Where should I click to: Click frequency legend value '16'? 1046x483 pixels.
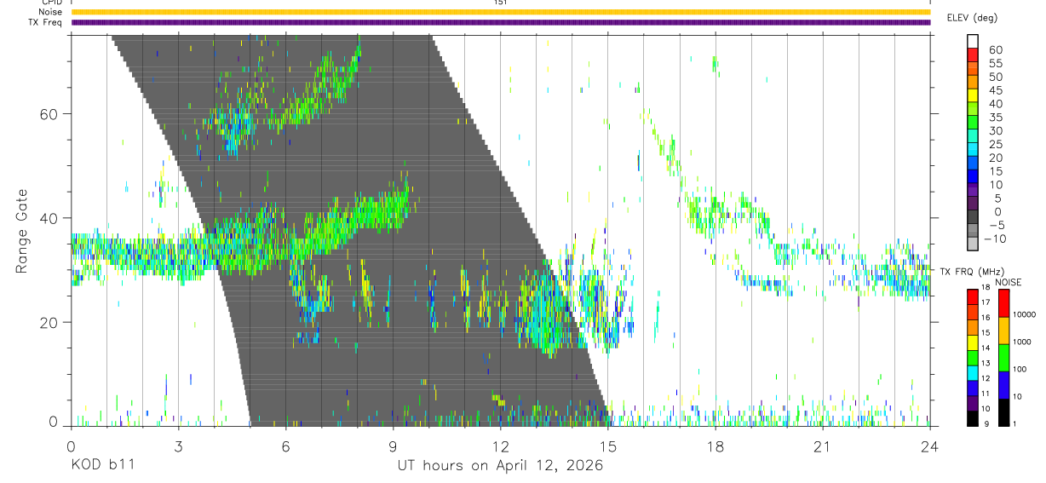(987, 319)
